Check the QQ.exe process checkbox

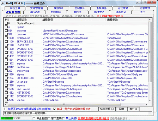click(x=6, y=100)
